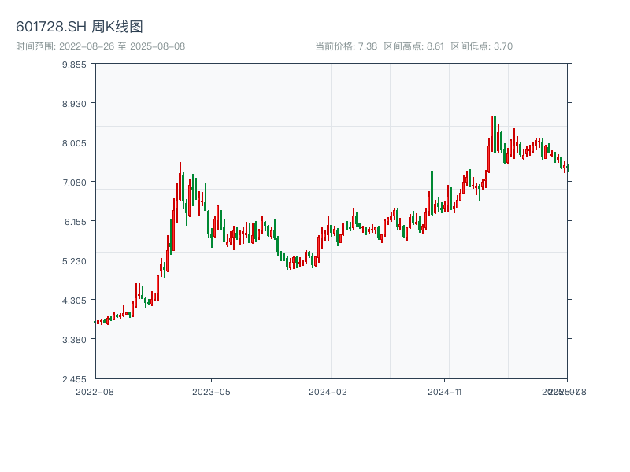Image resolution: width=630 pixels, height=472 pixels.
Task: Click x-axis label 2024-02
Action: [x=328, y=392]
